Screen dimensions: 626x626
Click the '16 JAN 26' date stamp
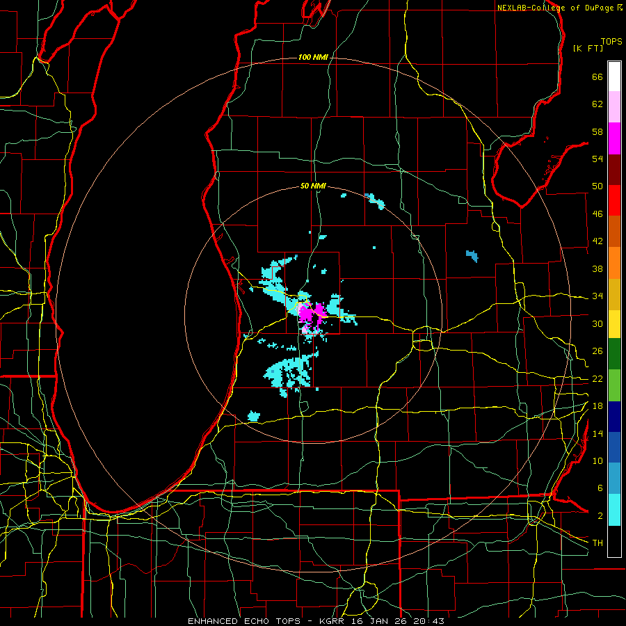click(381, 621)
